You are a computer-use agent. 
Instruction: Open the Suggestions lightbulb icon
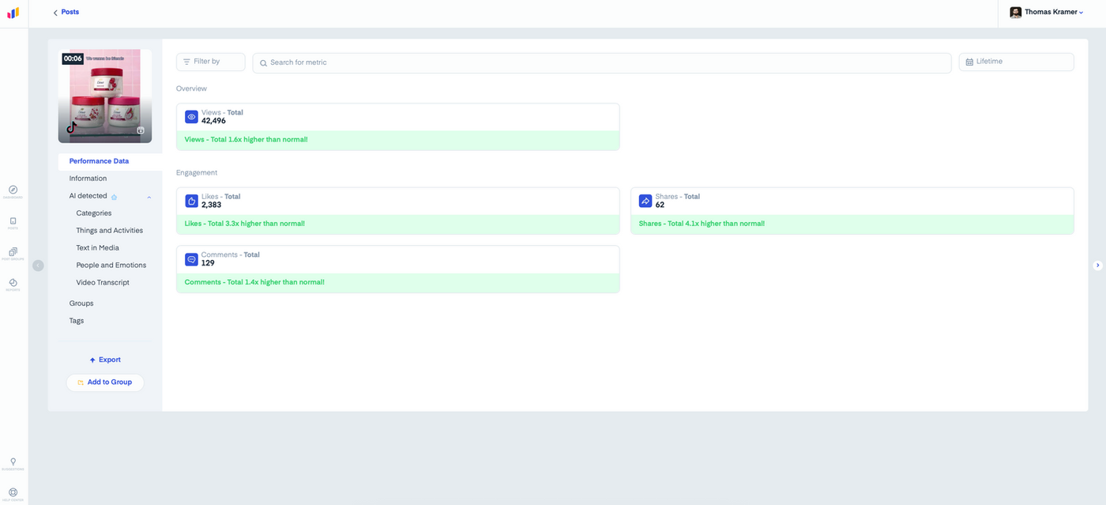point(13,463)
